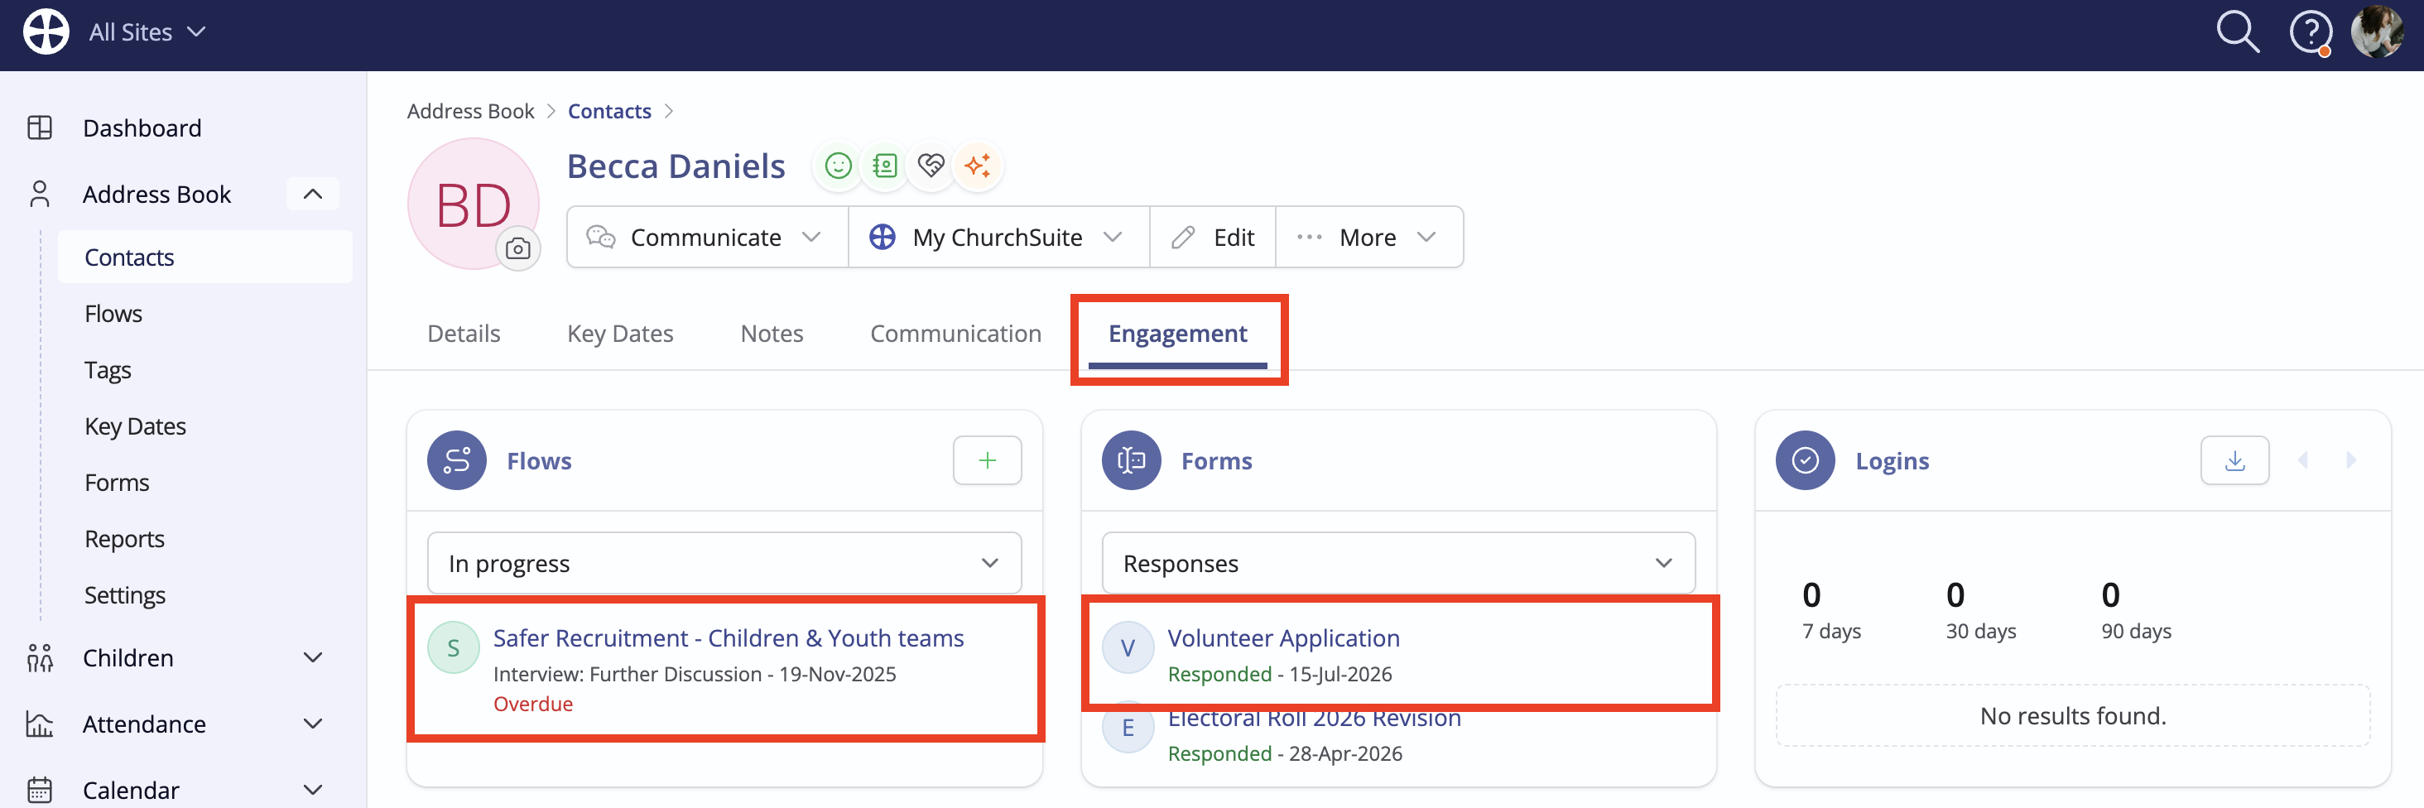Go to previous logins page arrow

2302,460
